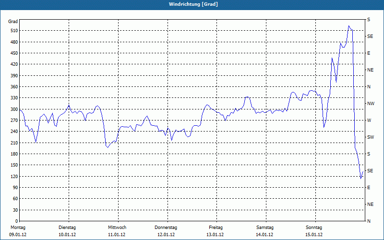Click the y-axis value 510

pyautogui.click(x=14, y=31)
